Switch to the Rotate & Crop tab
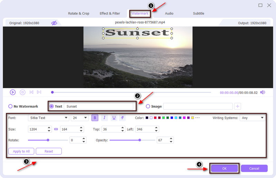 (79, 13)
